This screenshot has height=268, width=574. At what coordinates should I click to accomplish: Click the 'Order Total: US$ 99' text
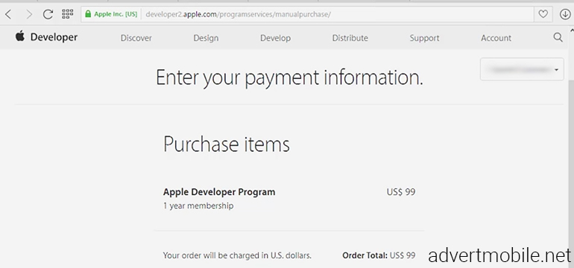tap(379, 255)
